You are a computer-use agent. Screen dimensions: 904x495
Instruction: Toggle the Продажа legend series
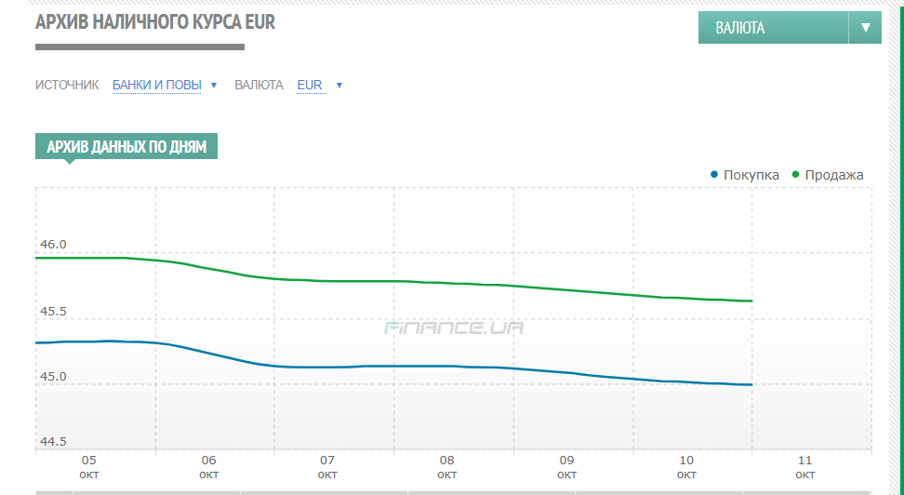(828, 175)
